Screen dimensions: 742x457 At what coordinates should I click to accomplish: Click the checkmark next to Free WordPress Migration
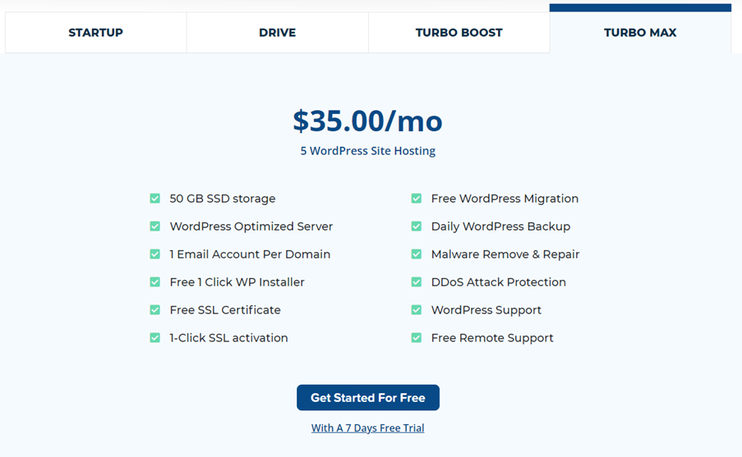point(417,199)
